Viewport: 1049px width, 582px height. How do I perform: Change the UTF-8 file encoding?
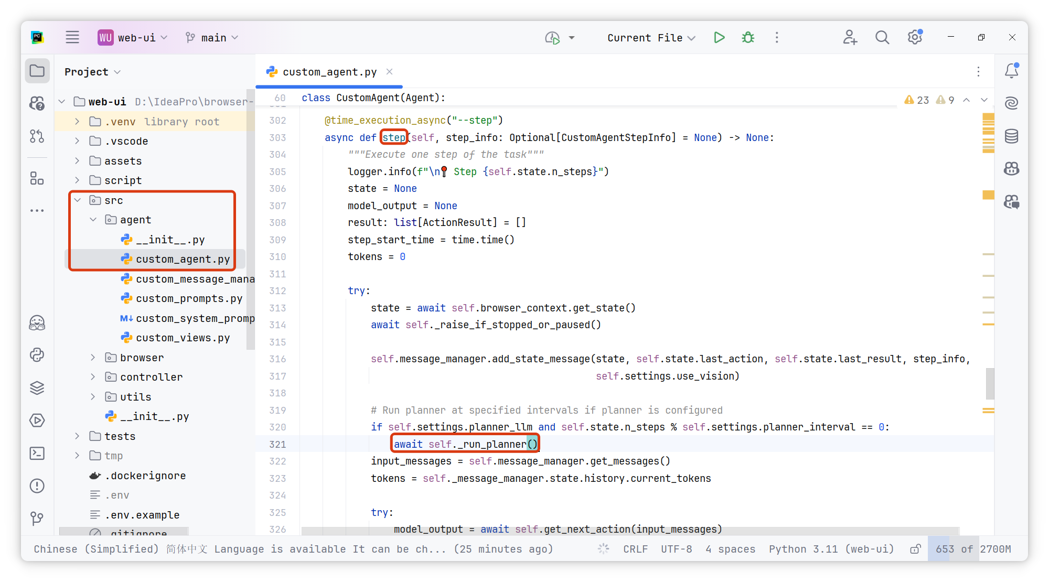pos(676,549)
